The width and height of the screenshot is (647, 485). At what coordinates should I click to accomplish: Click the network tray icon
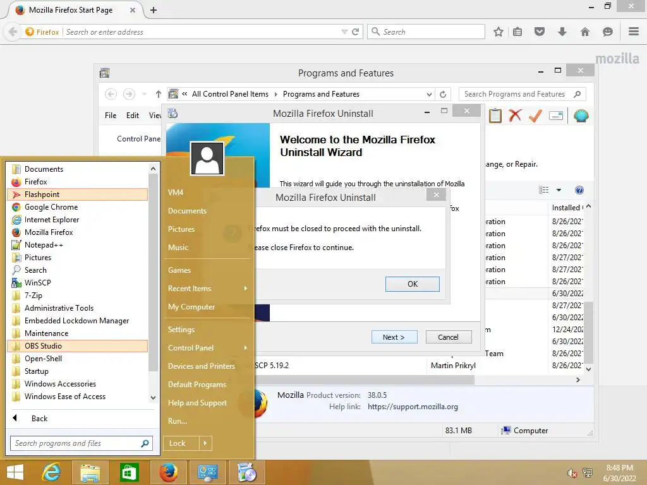pyautogui.click(x=587, y=473)
